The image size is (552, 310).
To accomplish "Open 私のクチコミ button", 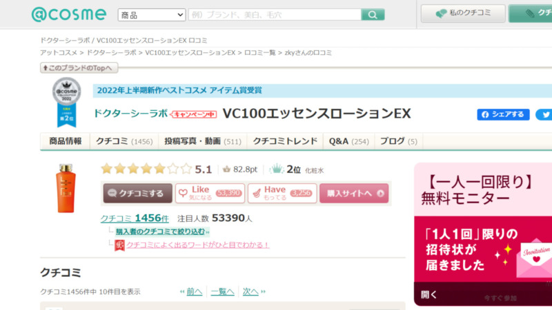I will 463,13.
